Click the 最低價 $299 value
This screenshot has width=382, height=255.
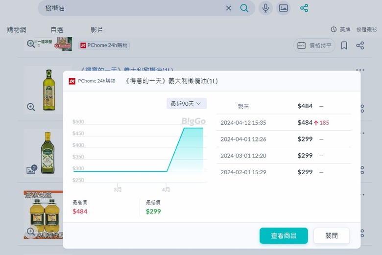click(153, 211)
